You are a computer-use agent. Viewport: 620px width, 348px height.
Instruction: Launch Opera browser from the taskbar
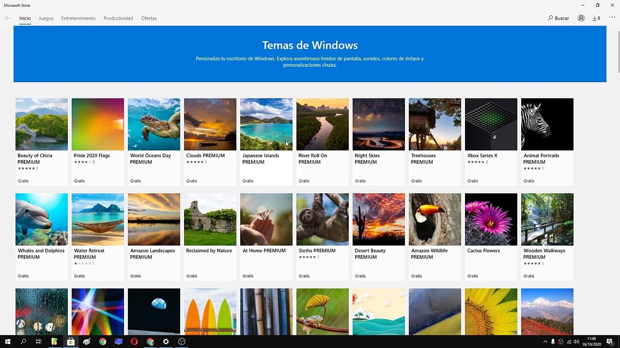(x=134, y=342)
